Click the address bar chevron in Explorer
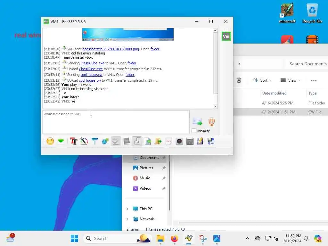 [x=239, y=64]
